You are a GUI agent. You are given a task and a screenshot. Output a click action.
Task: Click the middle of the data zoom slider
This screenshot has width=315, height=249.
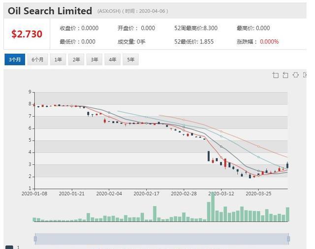click(x=162, y=239)
